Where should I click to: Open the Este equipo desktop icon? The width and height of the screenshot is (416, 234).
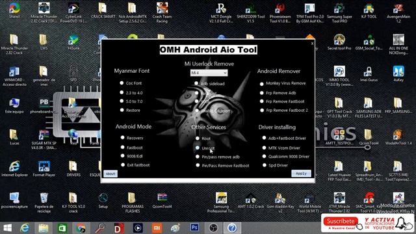[14, 105]
